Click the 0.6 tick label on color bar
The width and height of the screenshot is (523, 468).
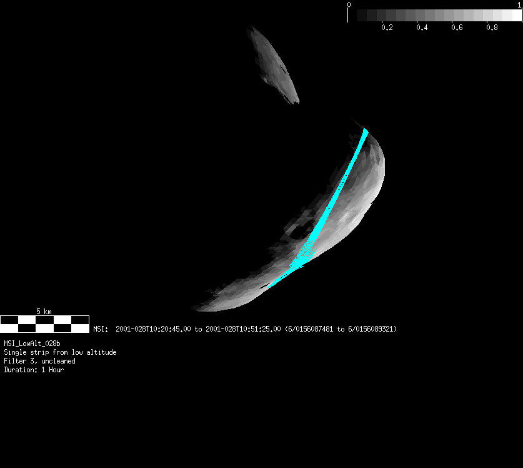[x=457, y=28]
